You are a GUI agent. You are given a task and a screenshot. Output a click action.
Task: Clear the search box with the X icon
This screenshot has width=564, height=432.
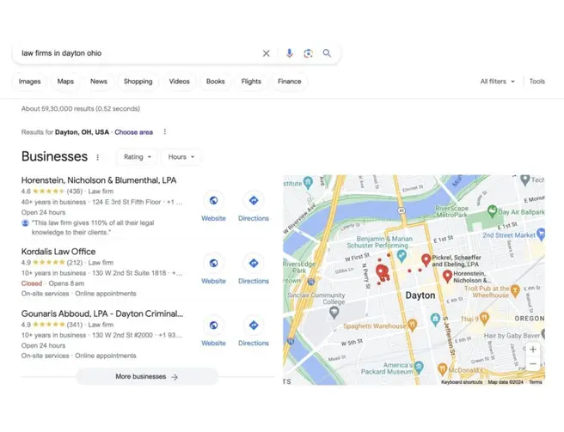click(267, 53)
